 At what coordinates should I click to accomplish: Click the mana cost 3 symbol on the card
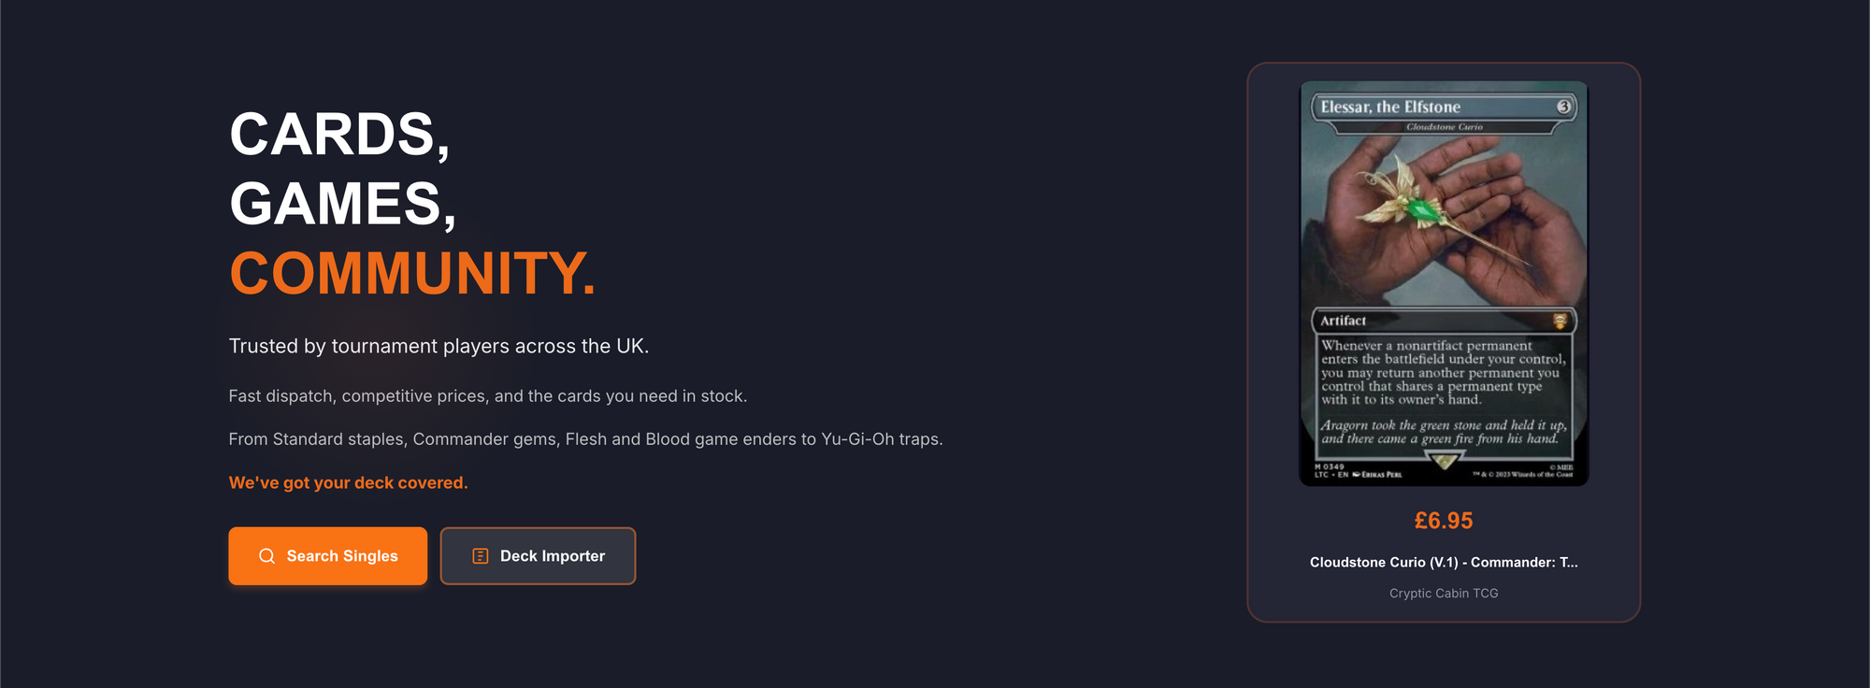click(1563, 107)
